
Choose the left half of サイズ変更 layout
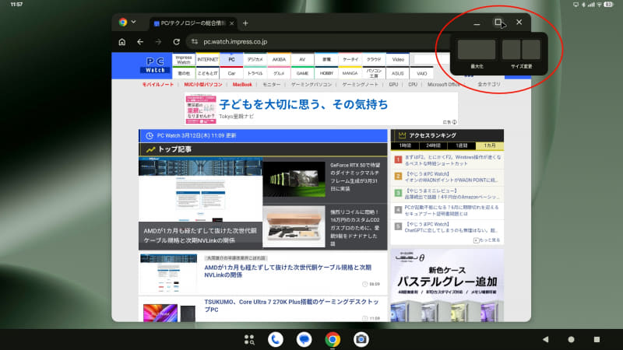coord(511,50)
